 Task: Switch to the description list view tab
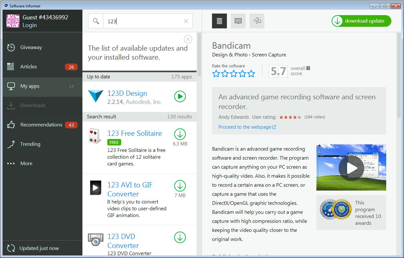(219, 21)
